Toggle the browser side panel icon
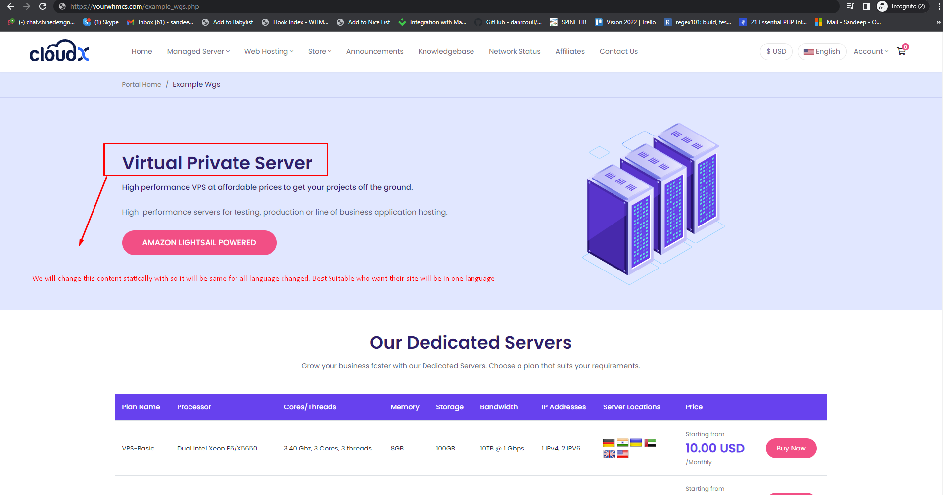The width and height of the screenshot is (943, 495). 866,6
